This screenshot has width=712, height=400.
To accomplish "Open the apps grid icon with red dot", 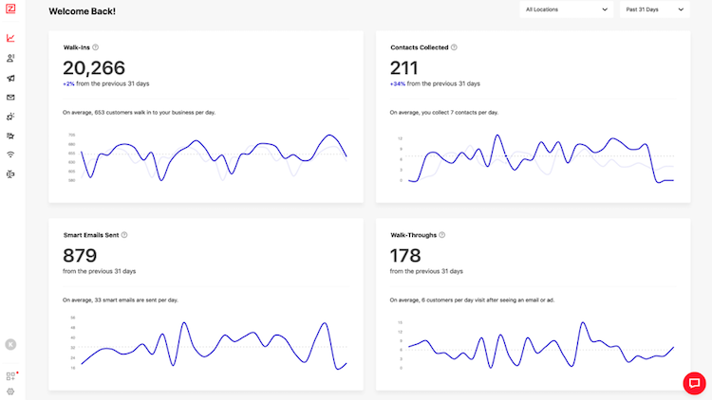I will coord(10,376).
